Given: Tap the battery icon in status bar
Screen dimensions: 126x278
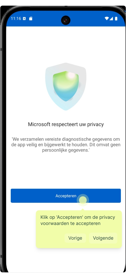Looking at the screenshot, I should click(116, 19).
